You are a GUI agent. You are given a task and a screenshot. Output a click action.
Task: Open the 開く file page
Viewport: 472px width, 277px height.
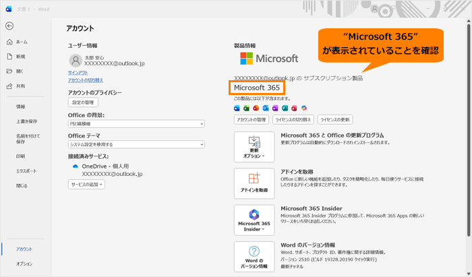[16, 71]
